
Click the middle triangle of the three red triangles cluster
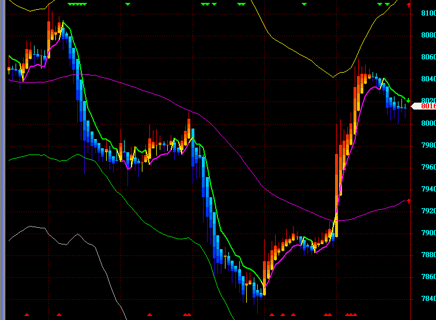(x=351, y=314)
